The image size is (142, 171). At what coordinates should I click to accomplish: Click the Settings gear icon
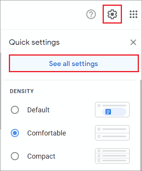112,14
